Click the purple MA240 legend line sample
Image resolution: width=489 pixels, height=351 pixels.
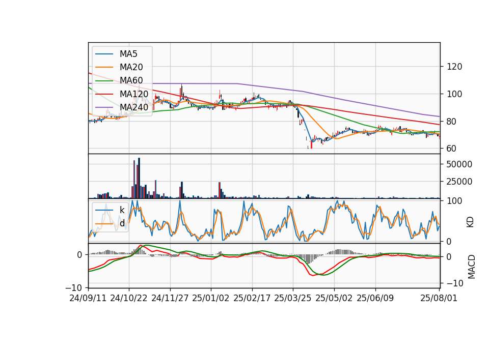tap(104, 107)
